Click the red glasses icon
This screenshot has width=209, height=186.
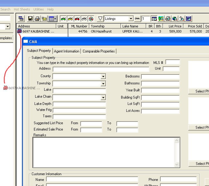[x=77, y=19]
